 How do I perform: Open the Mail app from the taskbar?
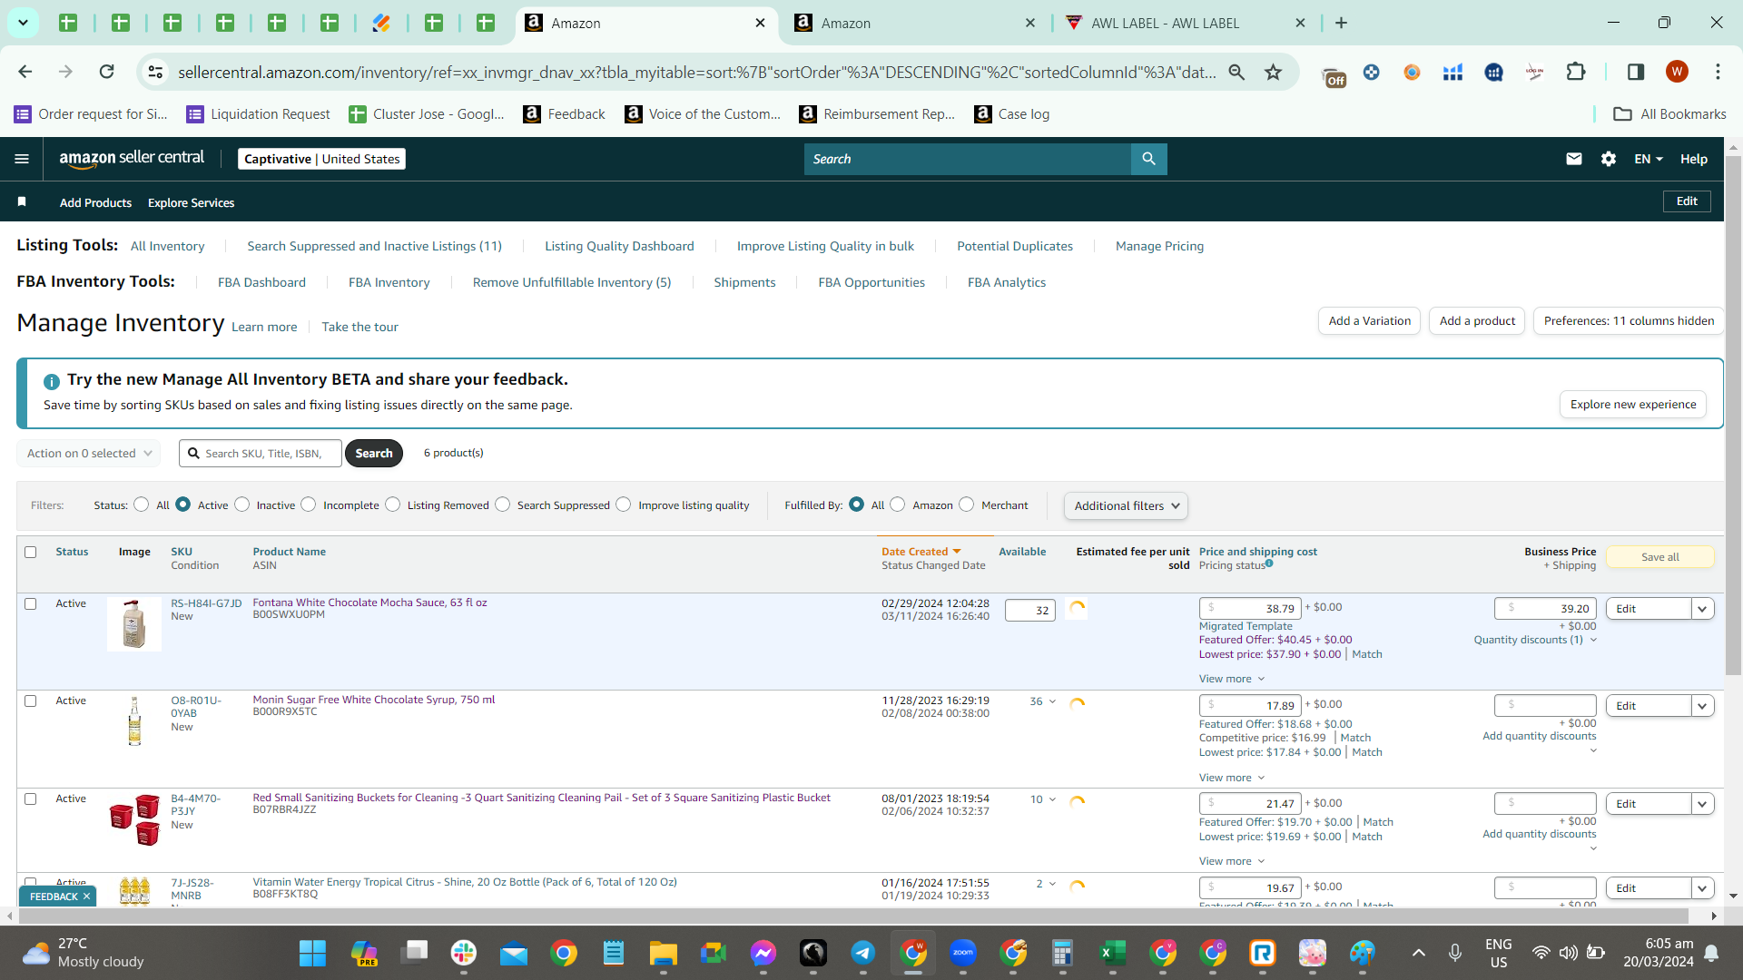tap(514, 953)
